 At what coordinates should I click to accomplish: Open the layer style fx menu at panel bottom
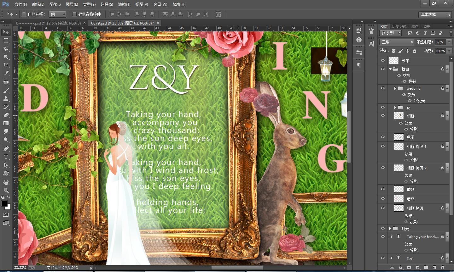click(401, 268)
